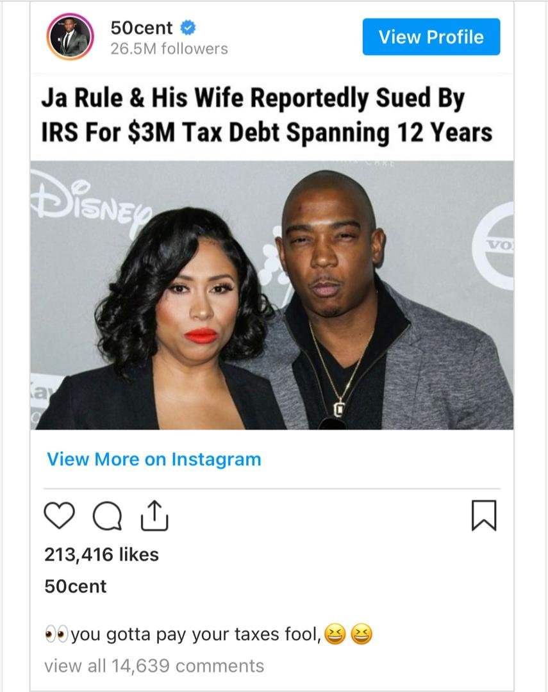Click the eyes emoji in caption
The height and width of the screenshot is (692, 548).
(56, 634)
